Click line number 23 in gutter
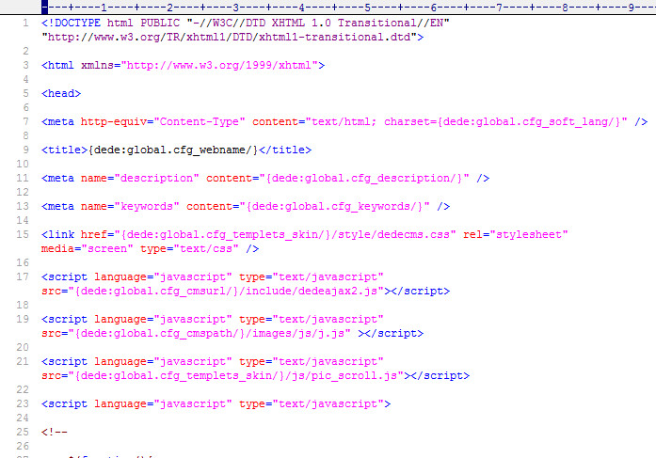Viewport: 656px width, 458px height. point(23,403)
